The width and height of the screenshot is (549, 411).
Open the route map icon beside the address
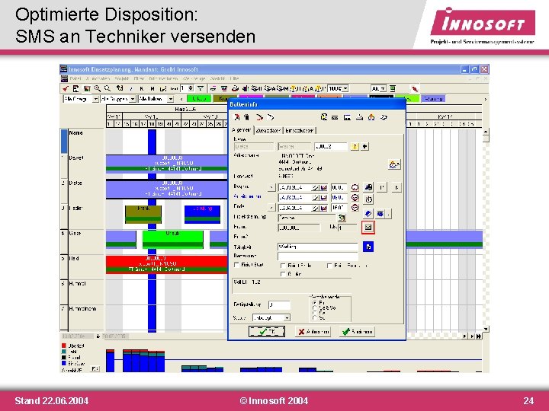coord(394,164)
